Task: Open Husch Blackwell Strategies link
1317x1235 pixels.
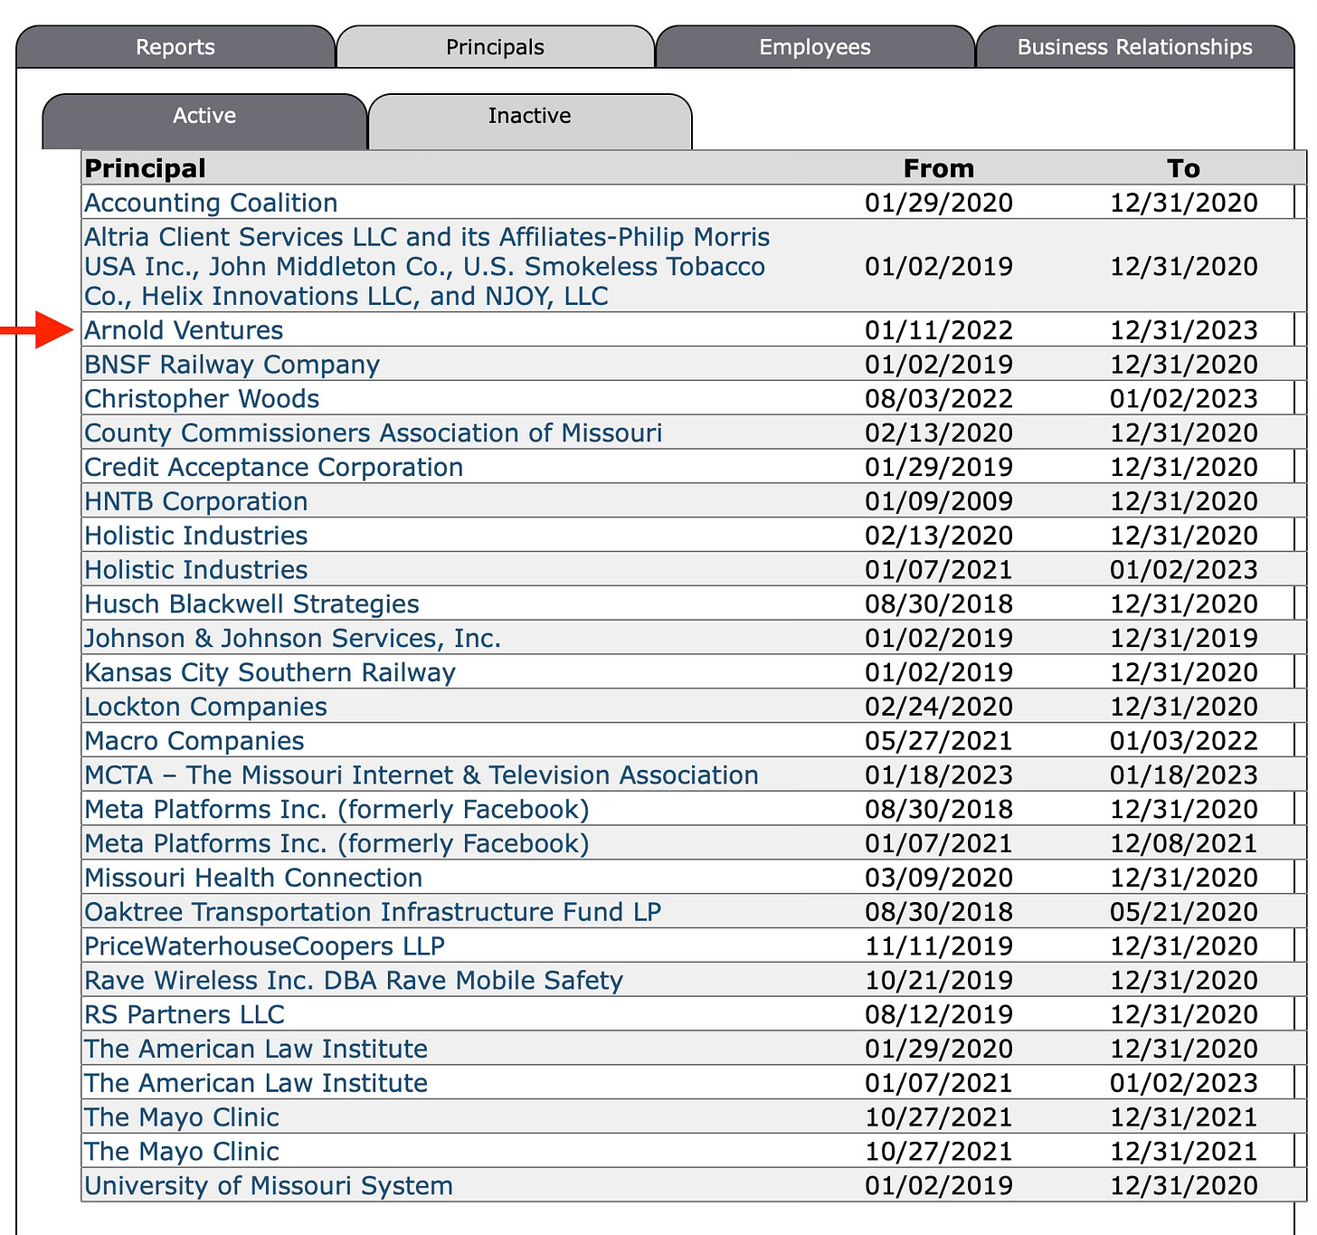Action: [251, 604]
